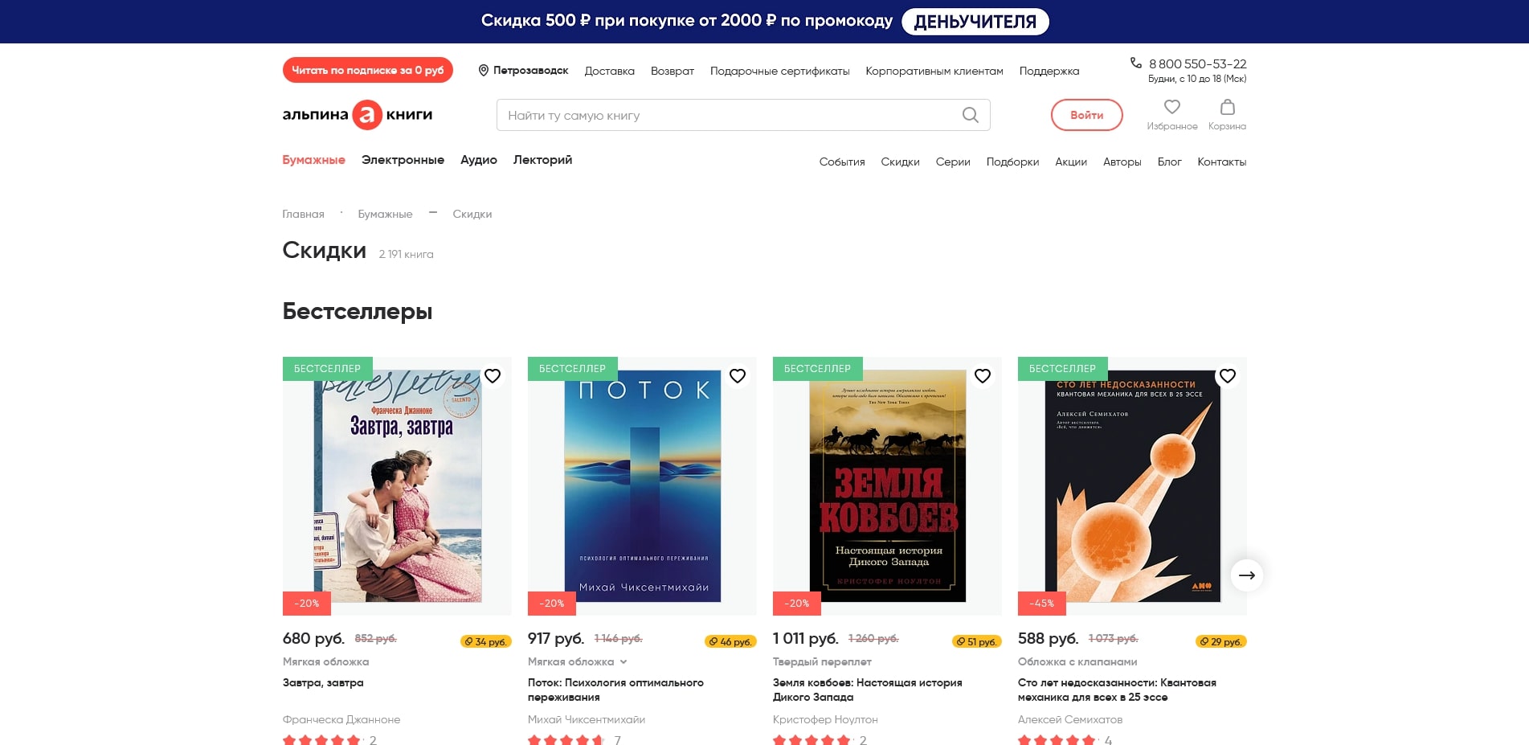Toggle favorite heart on Завтра, завтра book
This screenshot has width=1529, height=745.
click(x=493, y=376)
